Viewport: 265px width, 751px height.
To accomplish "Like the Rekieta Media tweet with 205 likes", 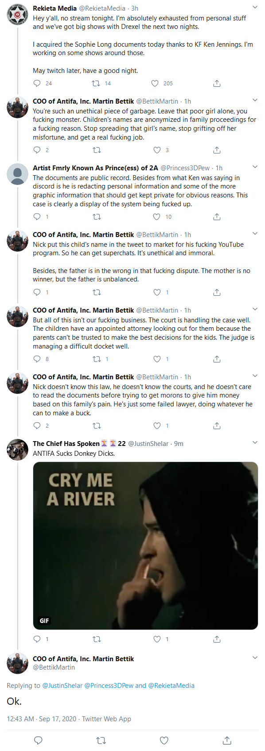I will coord(155,83).
